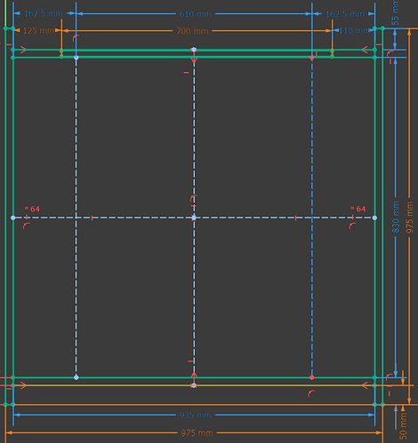Select the 700 mm orange dimension label

[192, 31]
